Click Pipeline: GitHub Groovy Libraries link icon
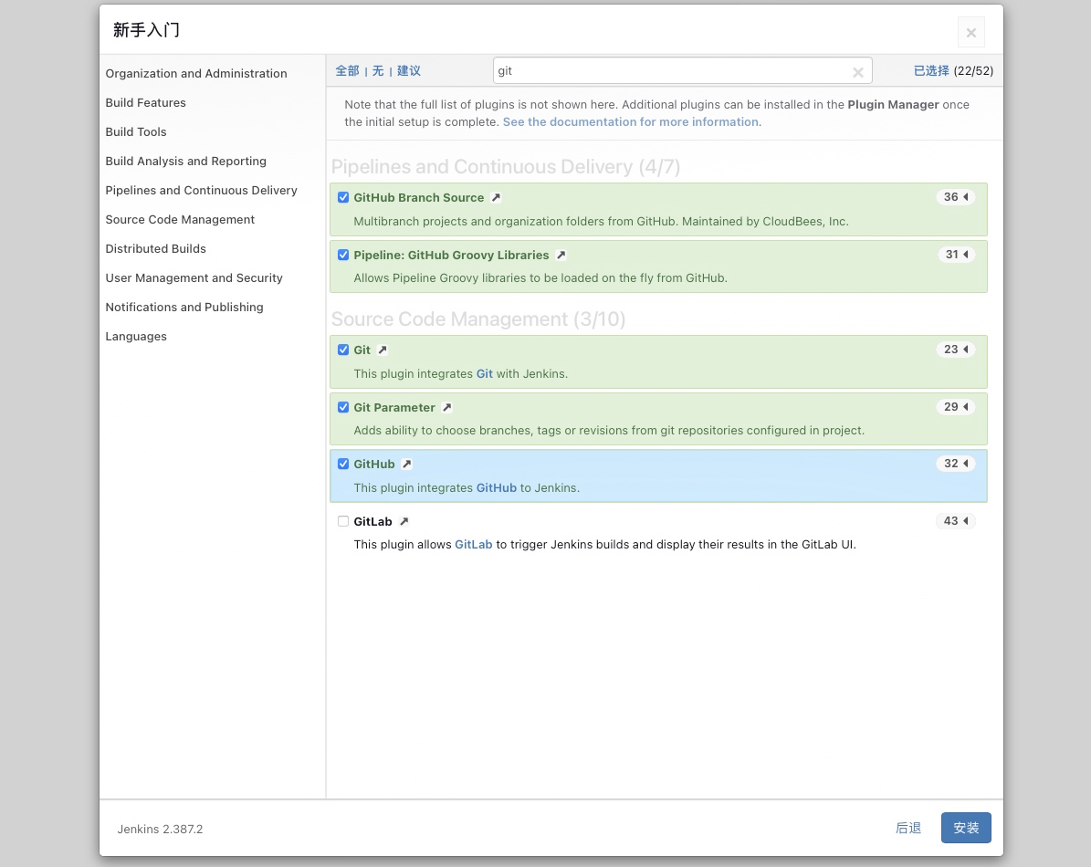The image size is (1091, 867). tap(561, 255)
